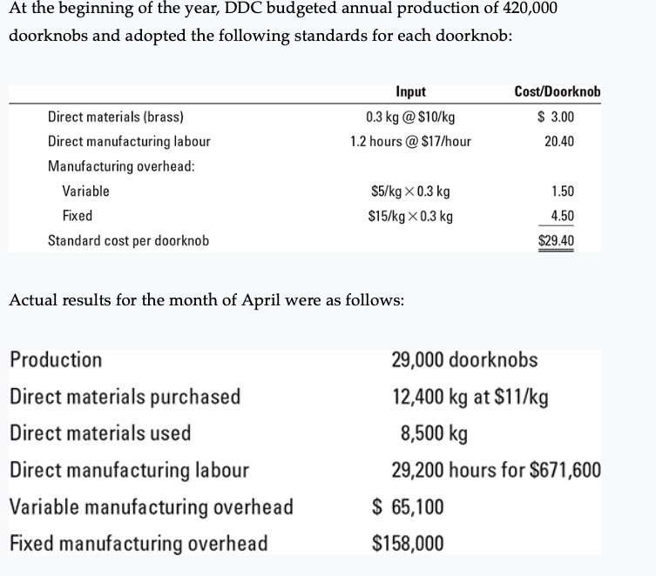Select the 'Variable' overhead row label
The image size is (656, 576).
(85, 191)
